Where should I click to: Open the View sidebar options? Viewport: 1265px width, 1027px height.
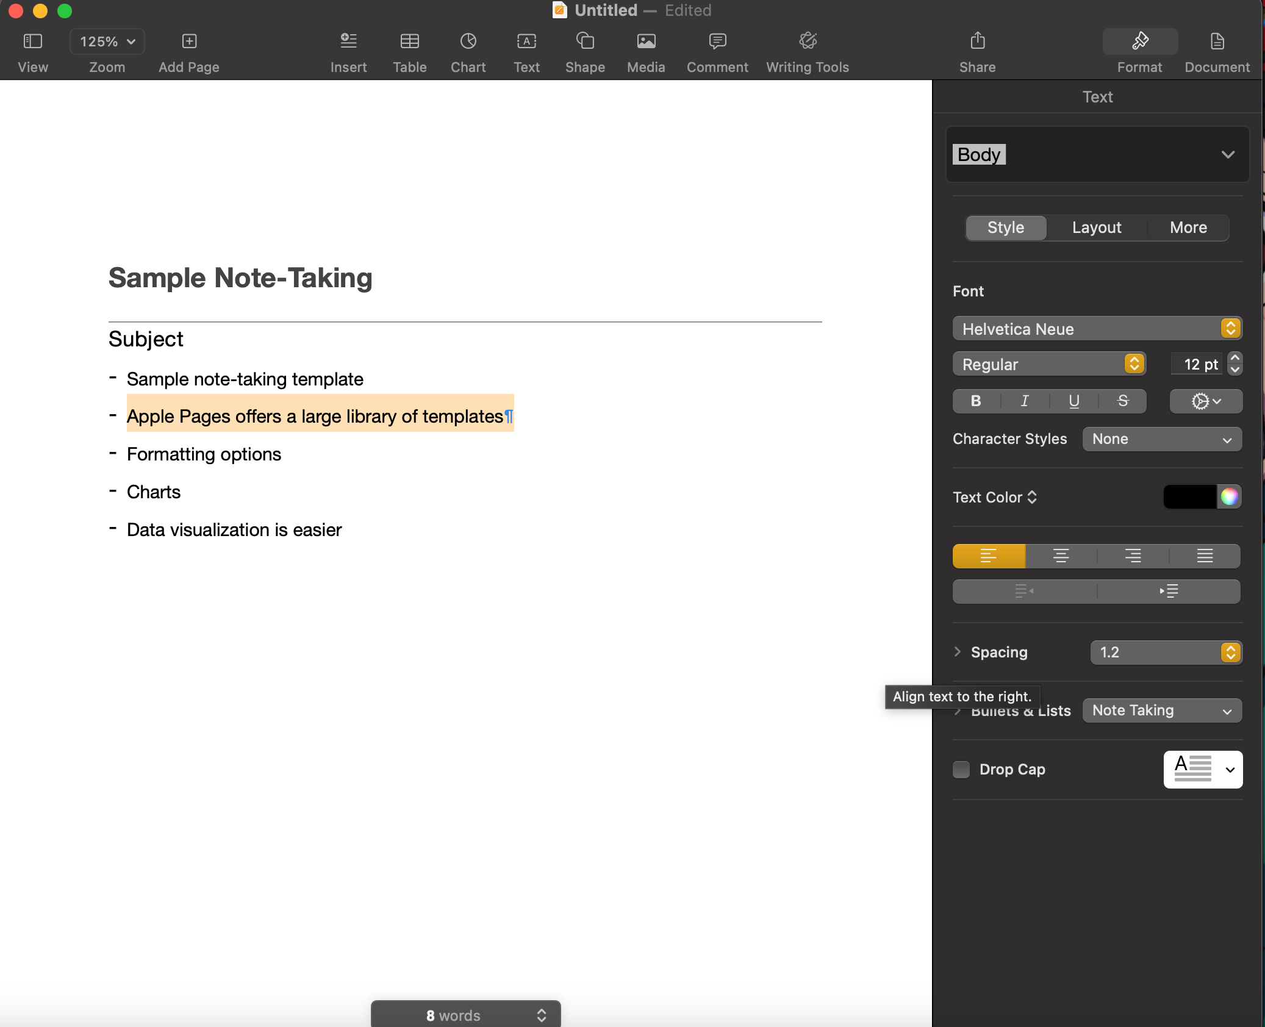coord(32,41)
